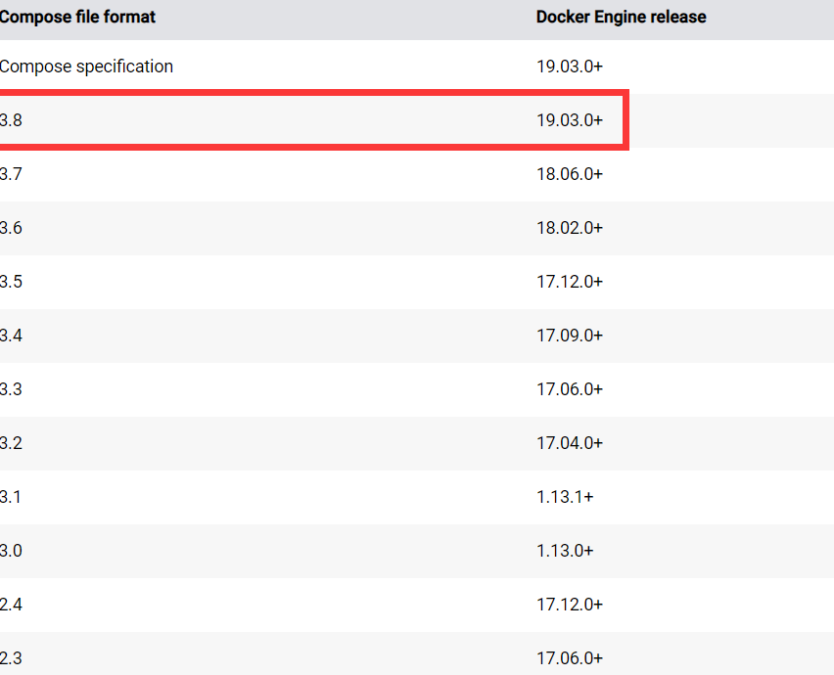Click the 3.0 compose format cell

tap(11, 550)
